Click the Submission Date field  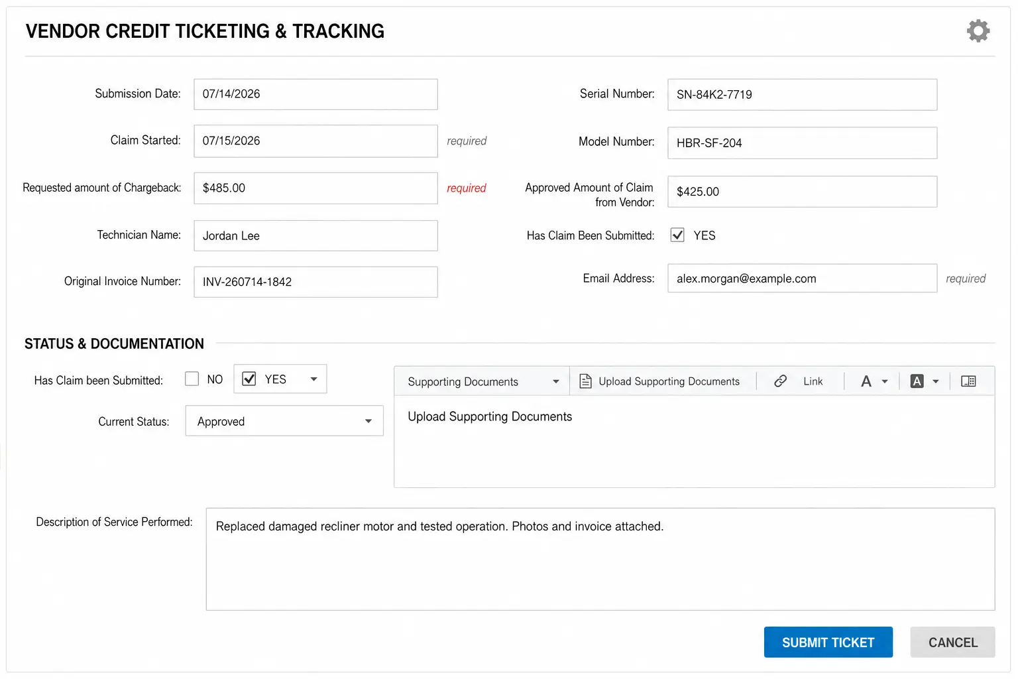coord(315,94)
